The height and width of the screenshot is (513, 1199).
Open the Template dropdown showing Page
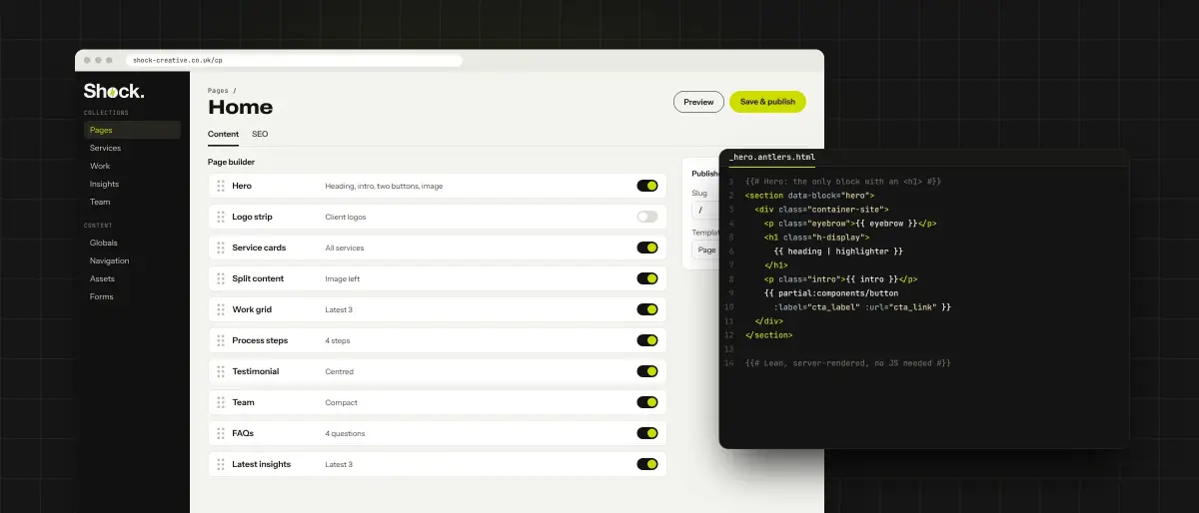[705, 250]
